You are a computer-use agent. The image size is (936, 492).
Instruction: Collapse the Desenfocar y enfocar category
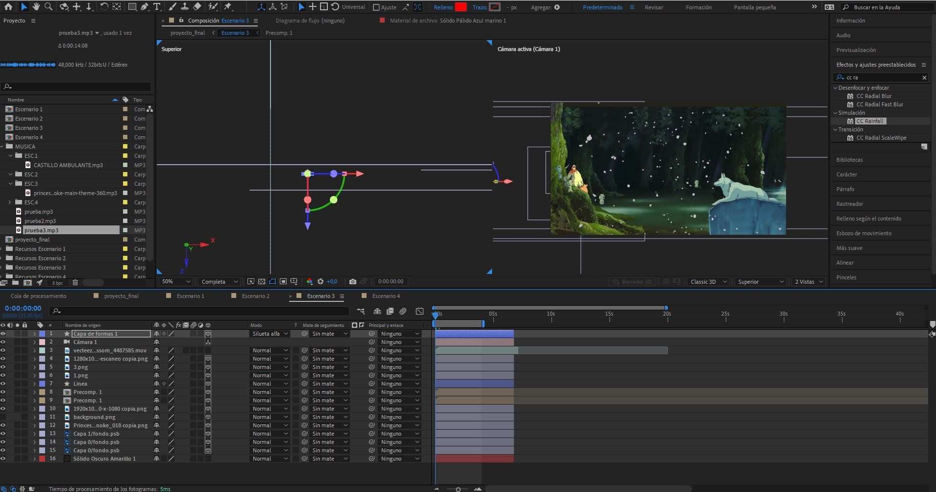pyautogui.click(x=835, y=88)
